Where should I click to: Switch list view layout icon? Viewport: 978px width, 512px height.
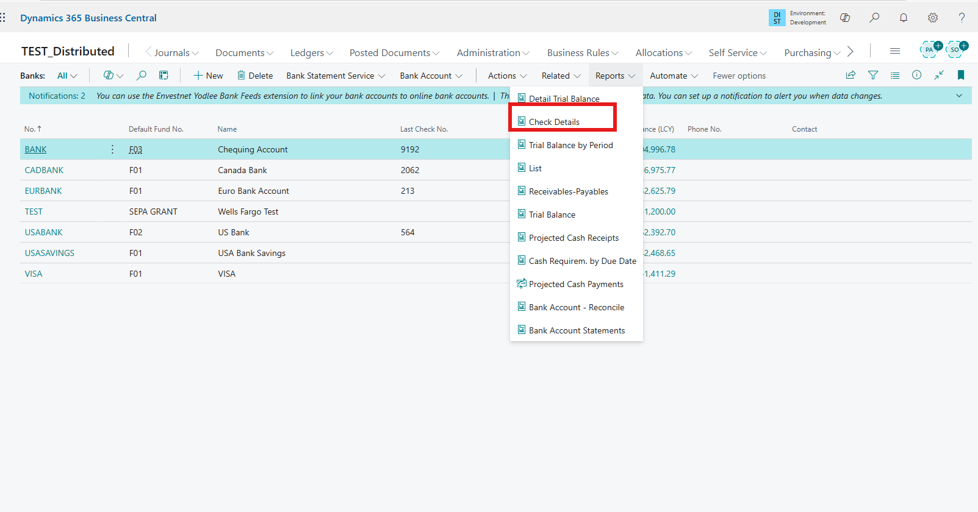pos(895,76)
